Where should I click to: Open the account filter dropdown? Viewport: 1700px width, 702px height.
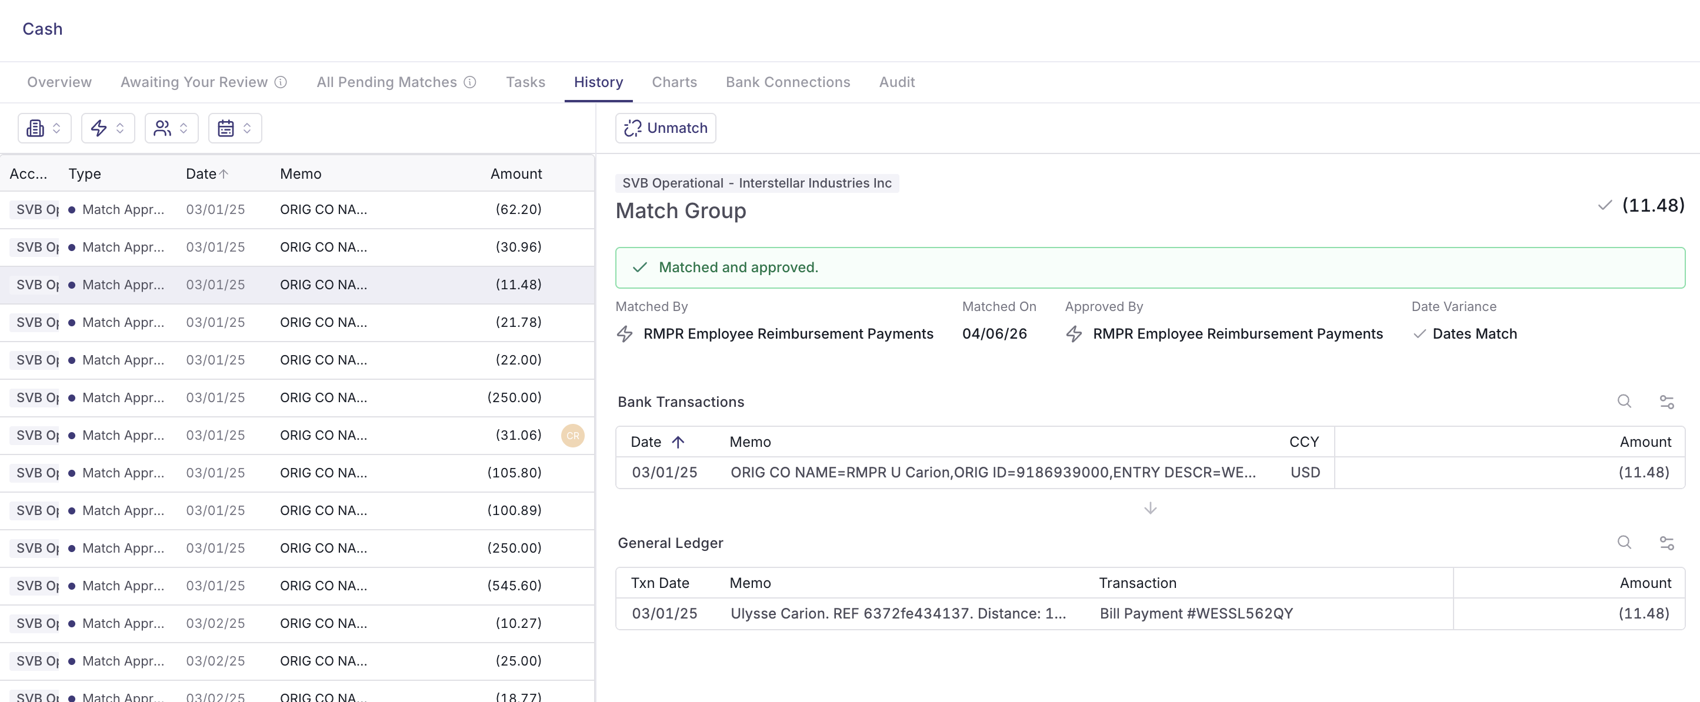click(x=44, y=128)
